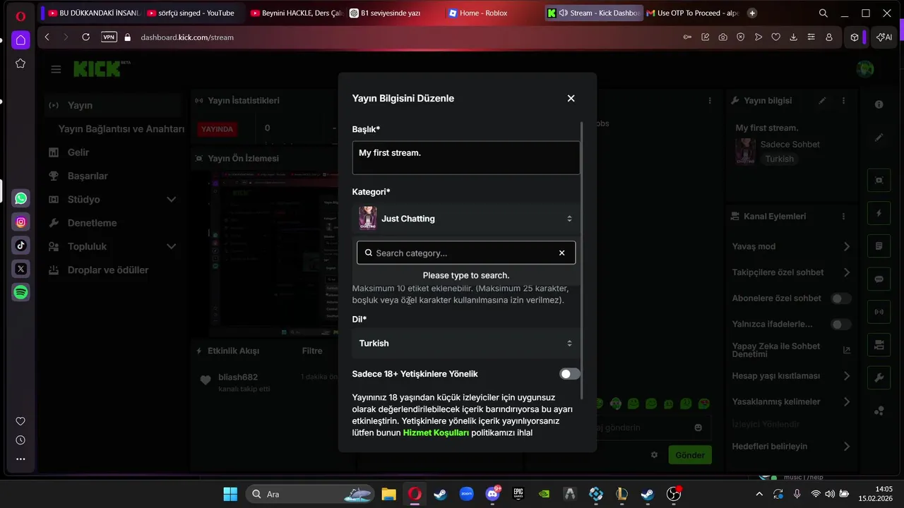Open Opera Aria AI button
The image size is (904, 508).
884,37
